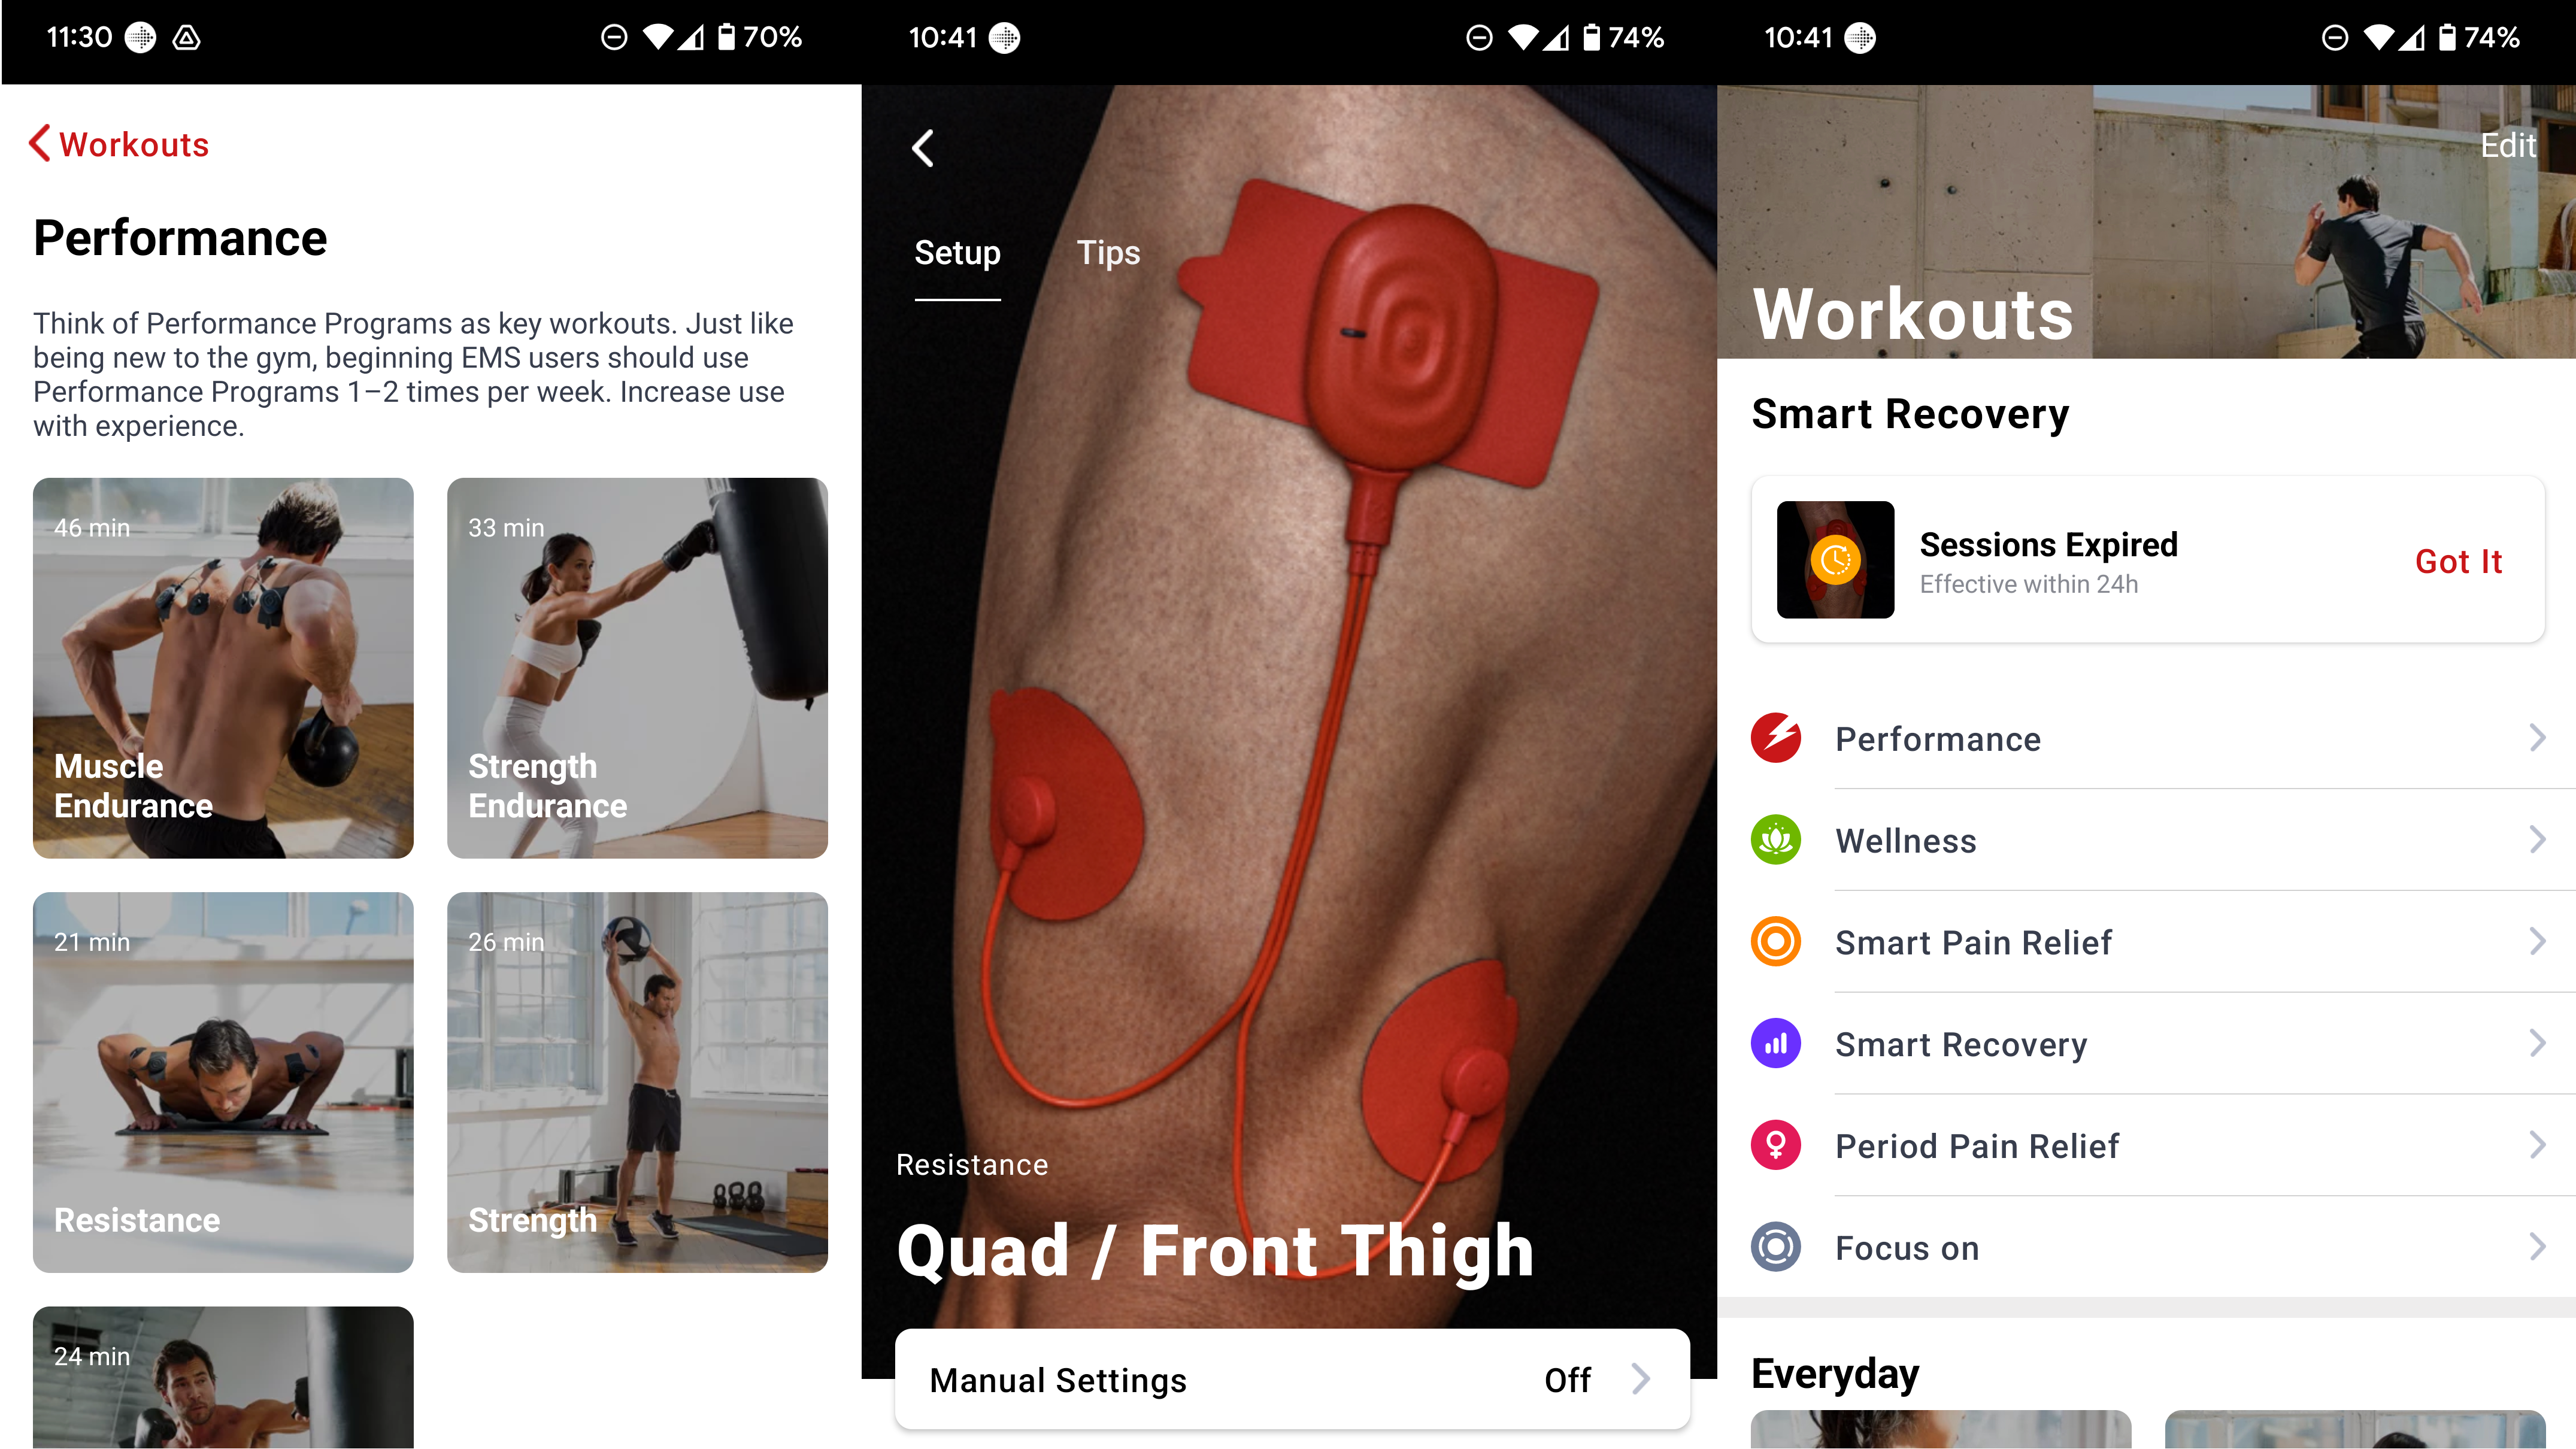Switch to the Setup tab
This screenshot has height=1449, width=2576.
click(957, 251)
